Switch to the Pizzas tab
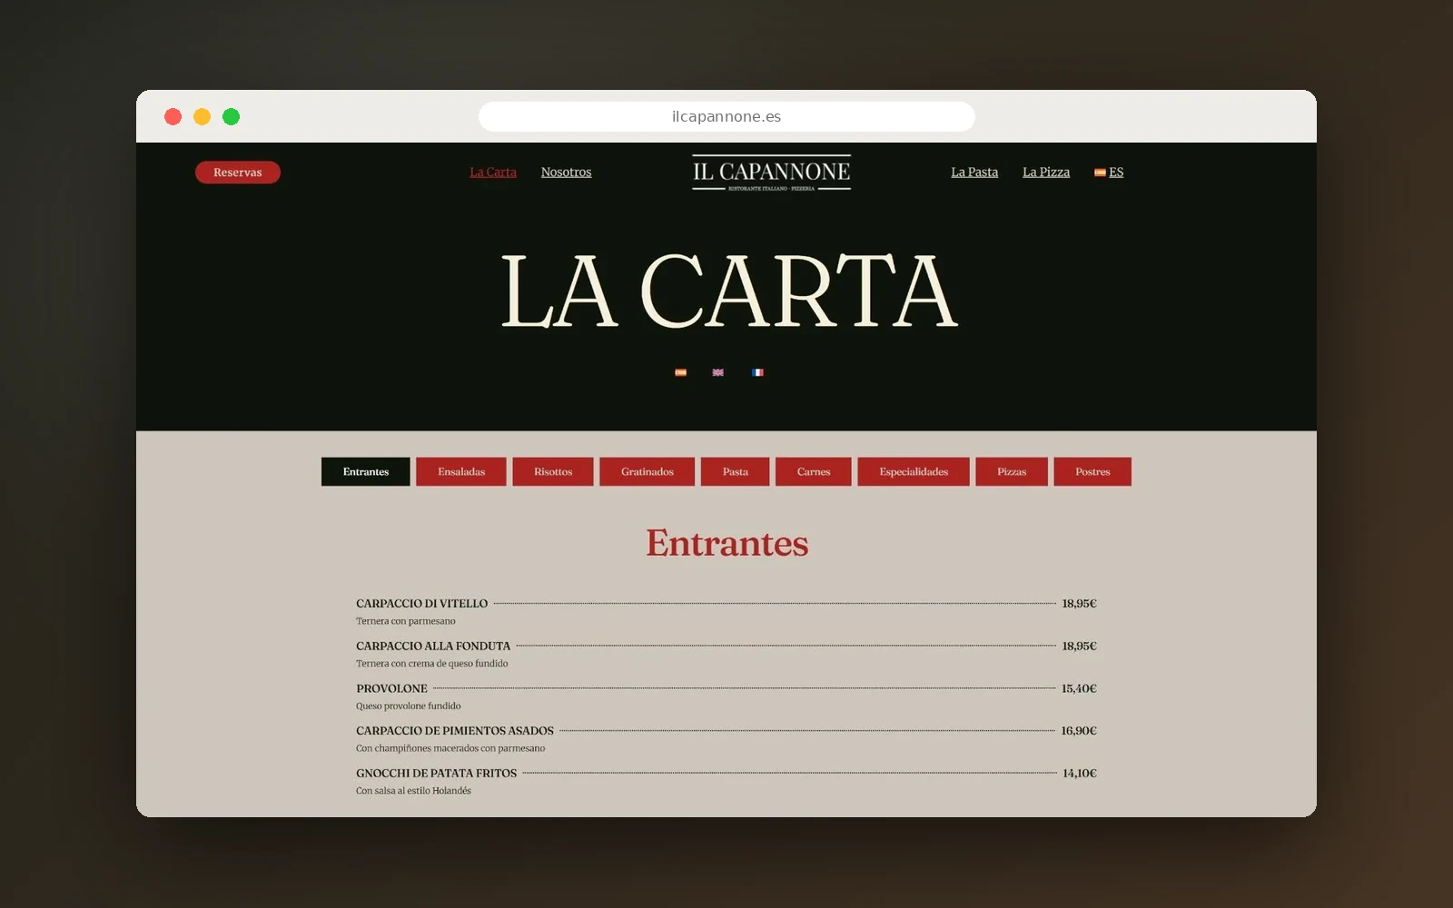1453x908 pixels. 1012,471
